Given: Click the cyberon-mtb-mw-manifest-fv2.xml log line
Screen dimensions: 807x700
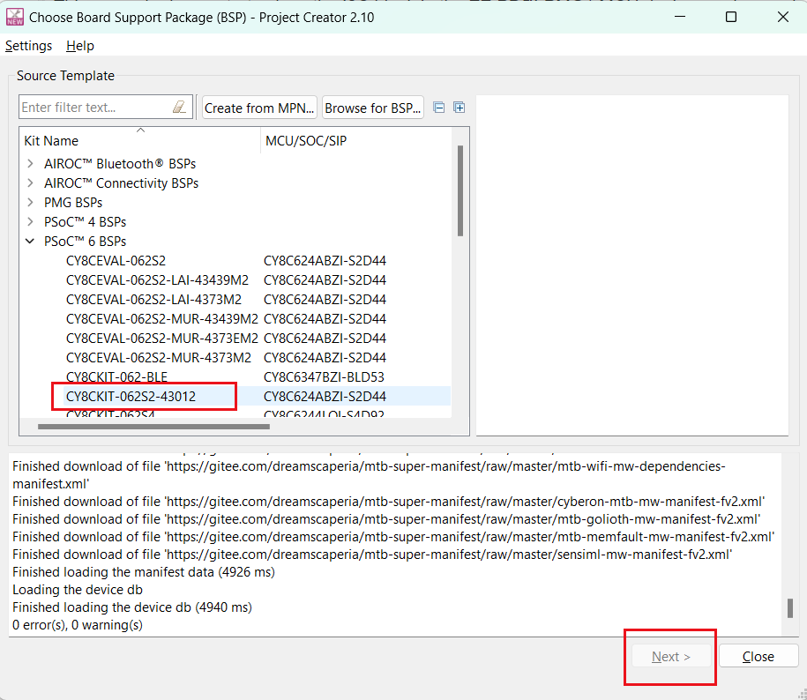Looking at the screenshot, I should click(x=389, y=502).
